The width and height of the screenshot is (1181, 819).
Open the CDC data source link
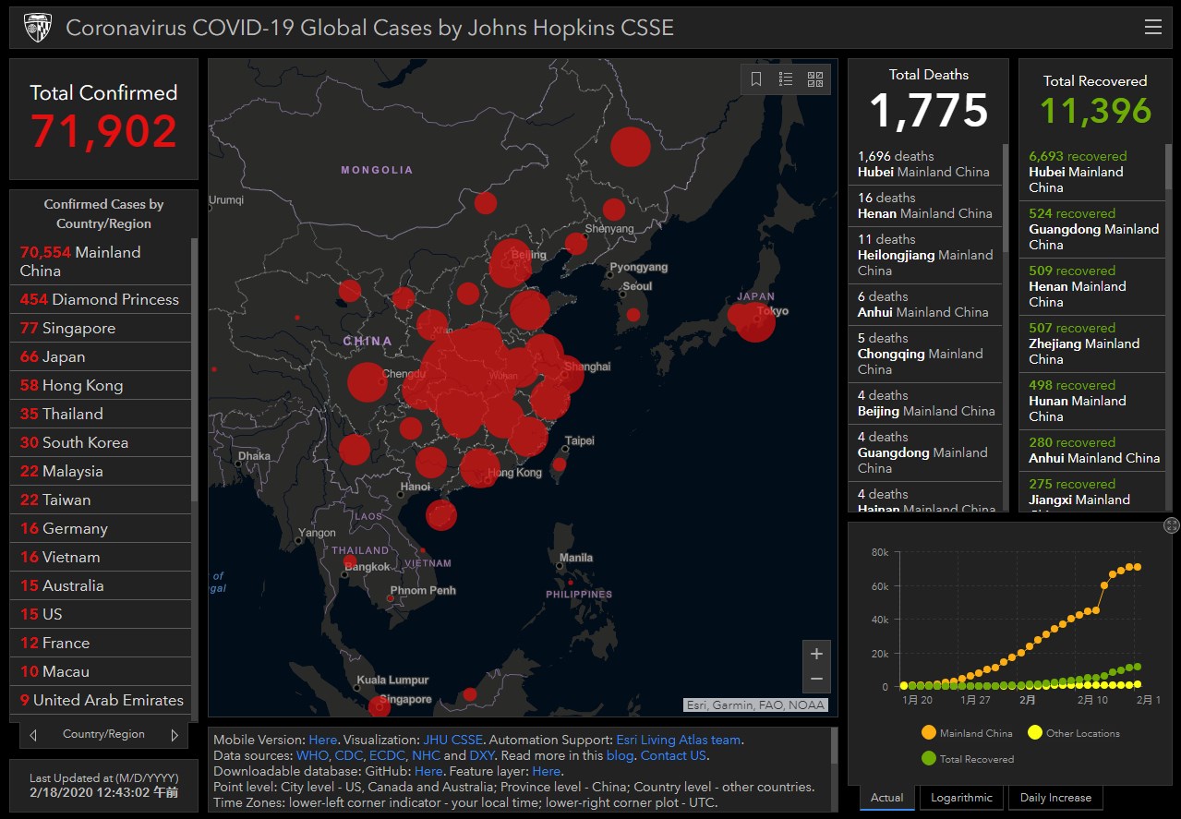(349, 755)
